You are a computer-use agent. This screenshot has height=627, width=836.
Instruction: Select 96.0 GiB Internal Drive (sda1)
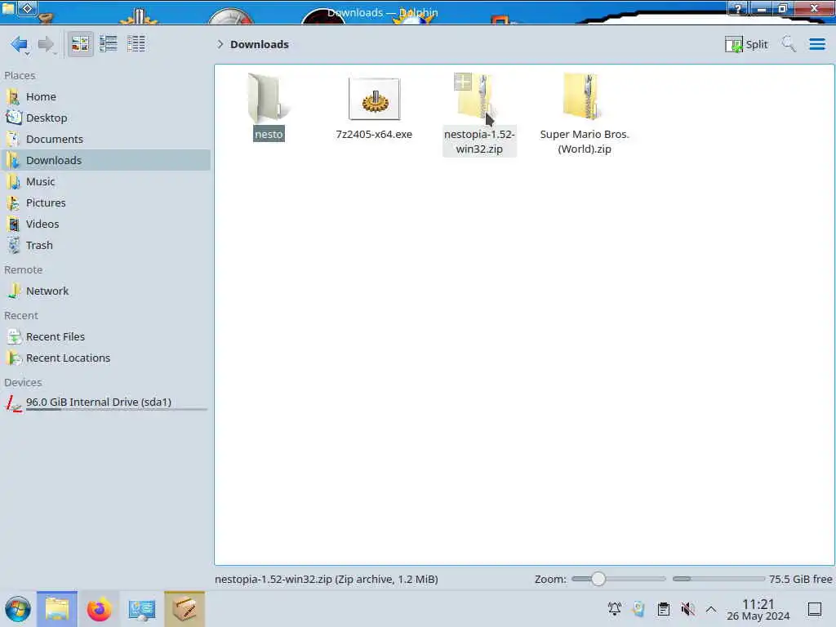tap(105, 403)
